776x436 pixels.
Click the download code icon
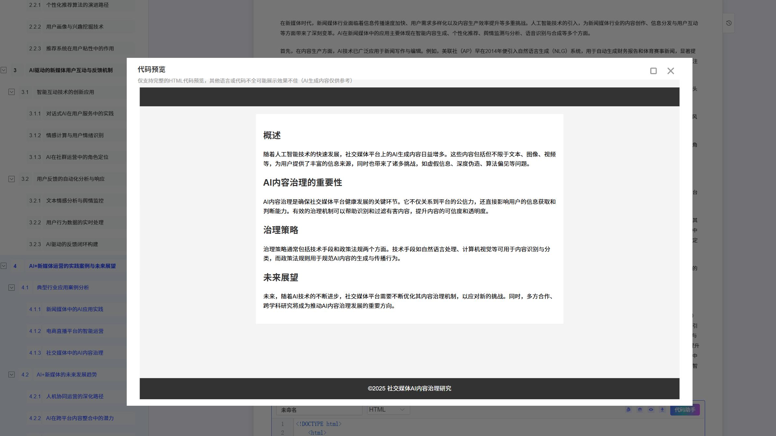point(662,410)
